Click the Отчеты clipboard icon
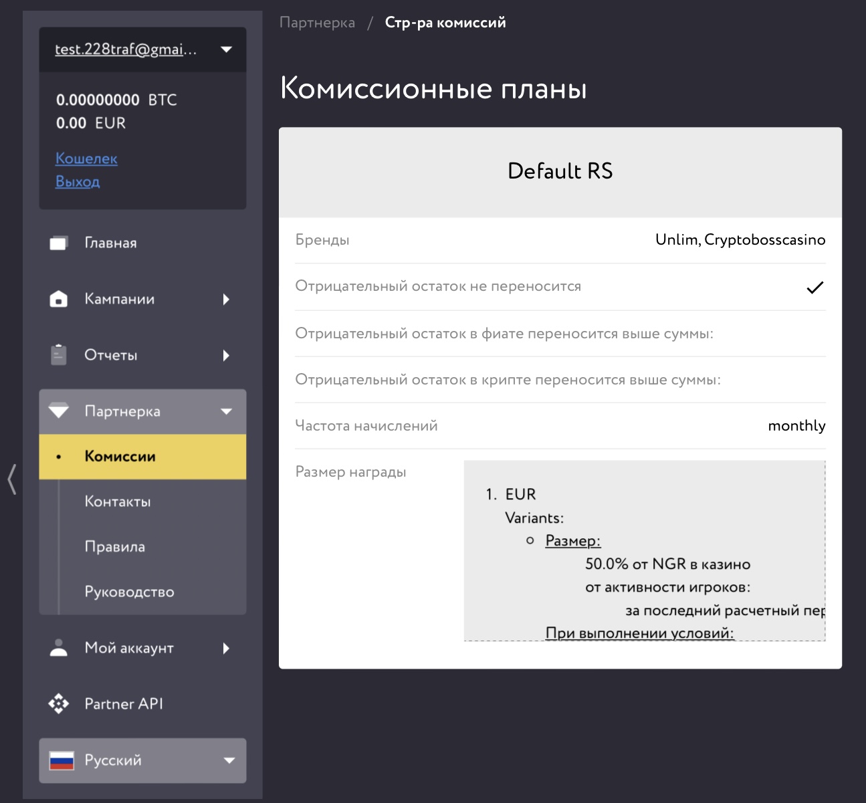The image size is (866, 803). tap(59, 354)
